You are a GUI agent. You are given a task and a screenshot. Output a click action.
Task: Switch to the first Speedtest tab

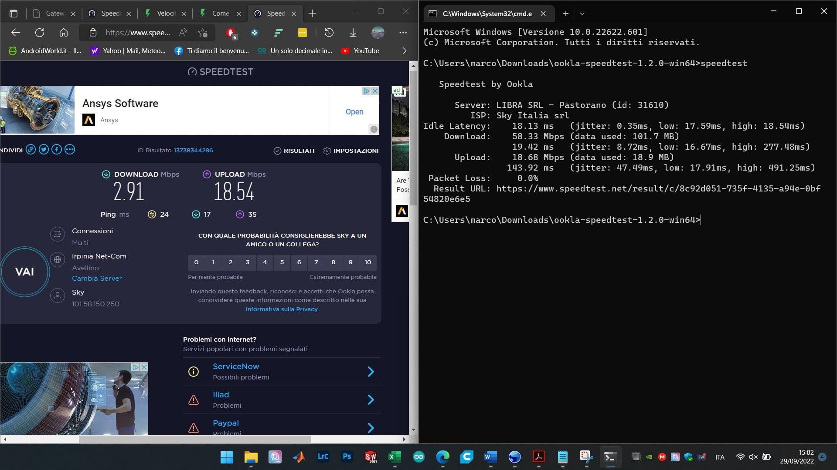[110, 13]
